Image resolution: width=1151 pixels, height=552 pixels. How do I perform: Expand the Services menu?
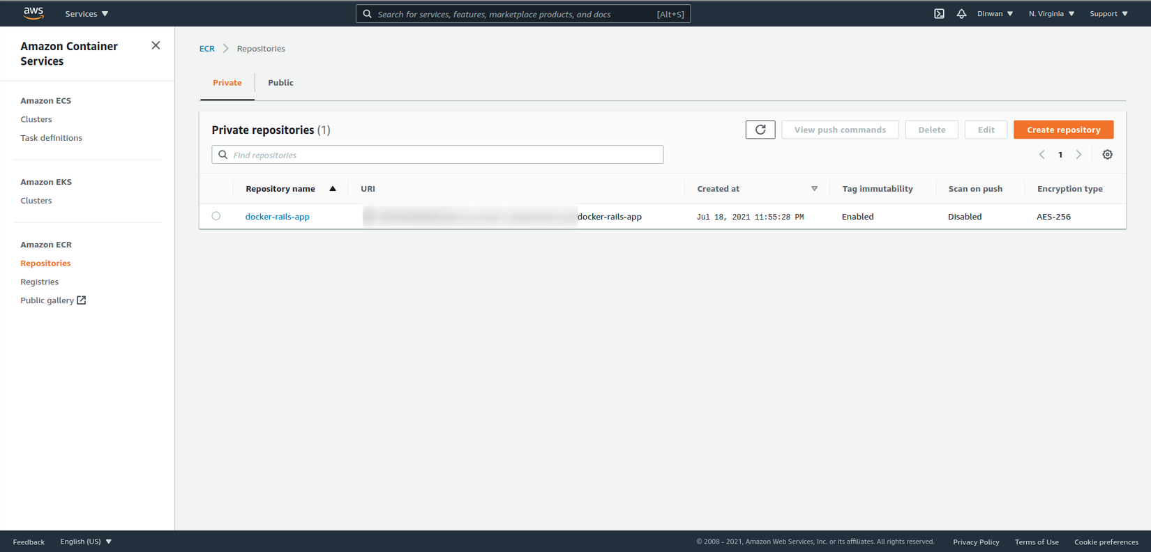tap(86, 14)
